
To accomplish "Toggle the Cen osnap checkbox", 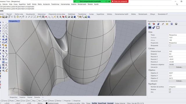I will [x=21, y=101].
